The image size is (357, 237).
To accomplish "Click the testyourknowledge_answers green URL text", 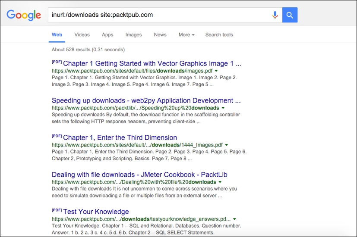I will pos(141,219).
